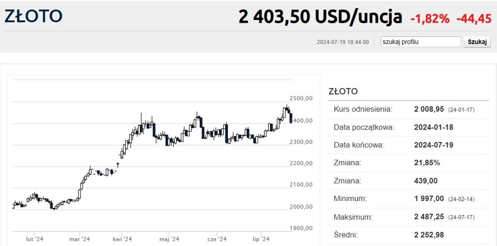Click the Kurs odniesienia value 2 008,95
Viewport: 497px width, 246px height.
429,109
